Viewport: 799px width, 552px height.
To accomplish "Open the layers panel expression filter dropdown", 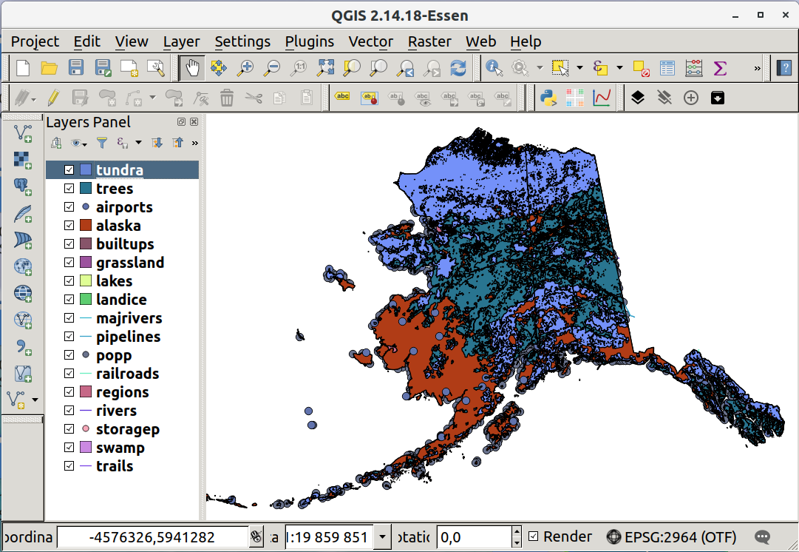I will tap(138, 143).
